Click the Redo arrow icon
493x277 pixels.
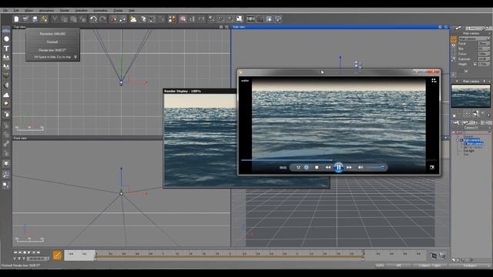click(x=102, y=19)
